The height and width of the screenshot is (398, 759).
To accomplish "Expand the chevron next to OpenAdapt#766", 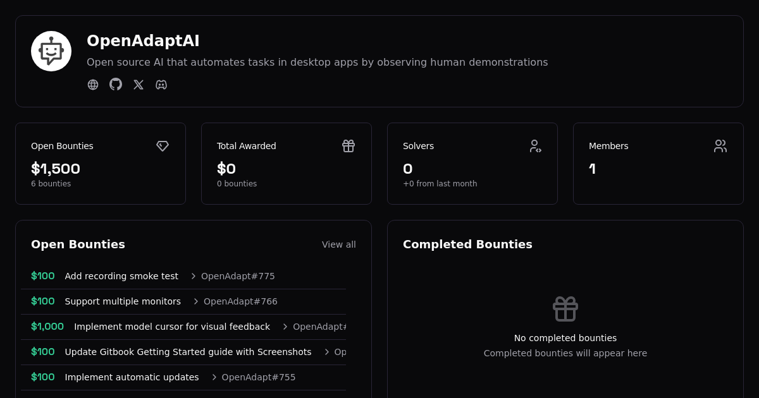I will tap(195, 301).
